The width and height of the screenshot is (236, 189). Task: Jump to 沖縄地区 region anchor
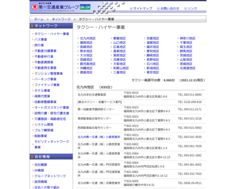point(86,68)
